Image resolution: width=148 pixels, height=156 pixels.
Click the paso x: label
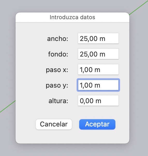point(57,70)
